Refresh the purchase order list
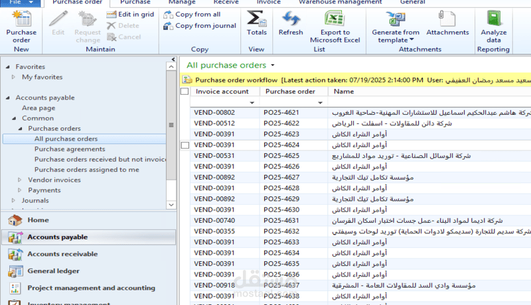The width and height of the screenshot is (531, 305). 291,23
